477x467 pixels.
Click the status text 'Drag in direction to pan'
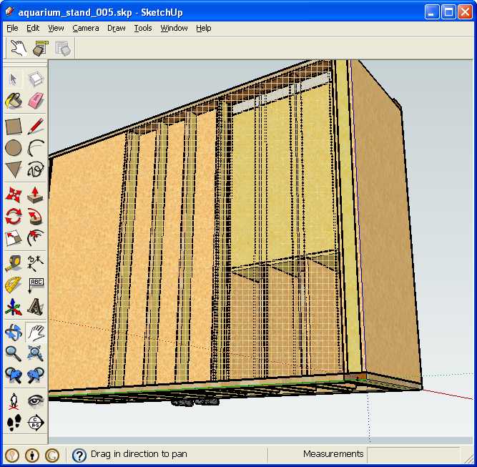tap(139, 454)
